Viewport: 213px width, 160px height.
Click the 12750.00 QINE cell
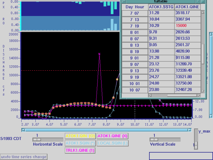187,83
